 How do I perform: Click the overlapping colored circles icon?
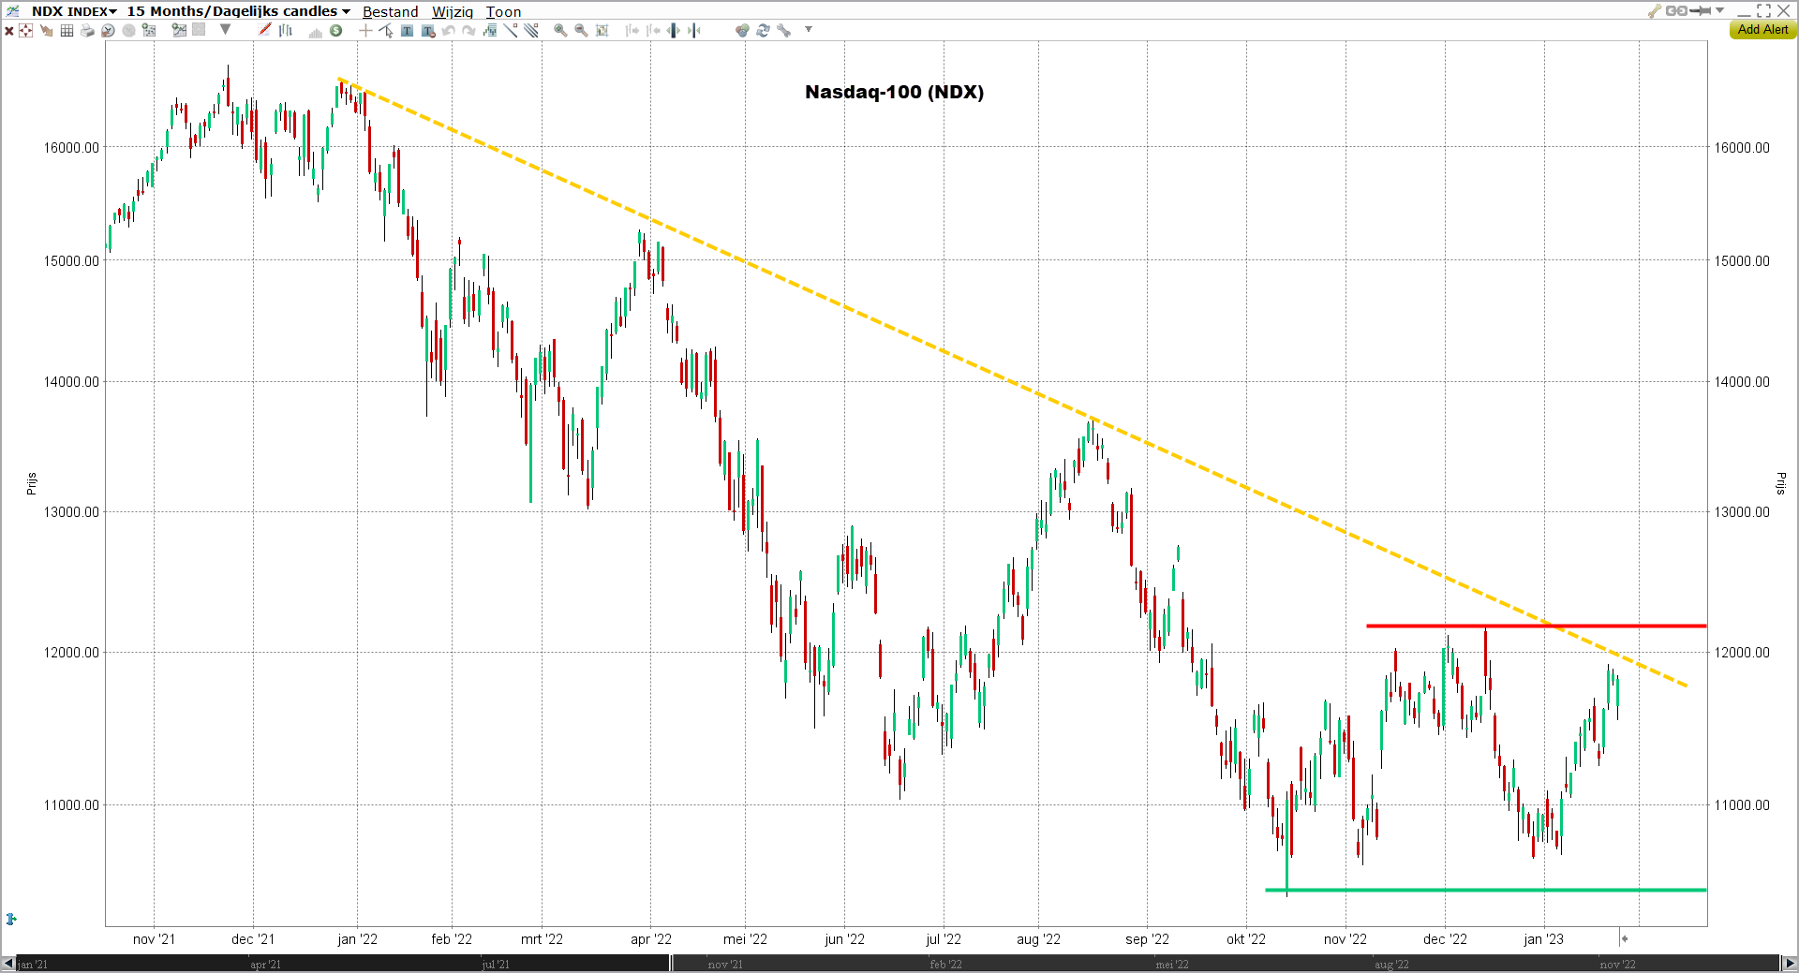pyautogui.click(x=742, y=31)
